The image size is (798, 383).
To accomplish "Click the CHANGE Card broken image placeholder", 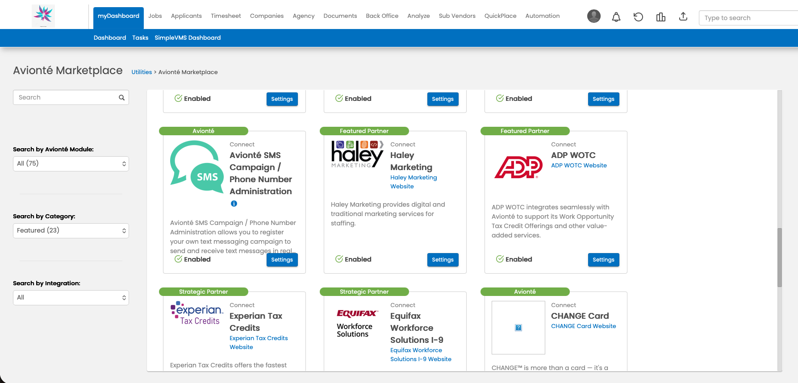I will tap(518, 328).
